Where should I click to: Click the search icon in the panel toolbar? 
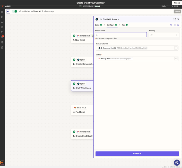(x=178, y=25)
